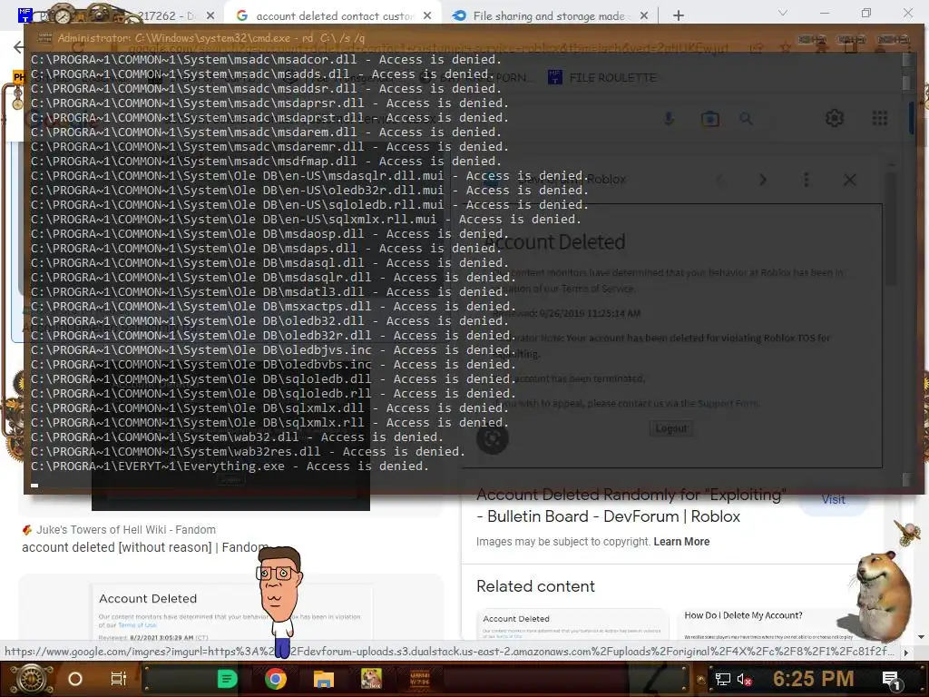Go back using Chrome's back arrow
The width and height of the screenshot is (929, 697).
tap(19, 47)
